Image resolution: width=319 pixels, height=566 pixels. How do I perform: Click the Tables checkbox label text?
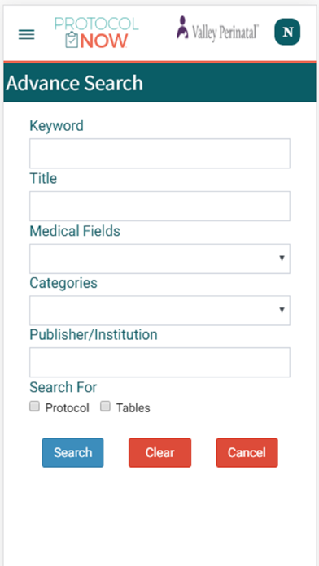pyautogui.click(x=133, y=408)
